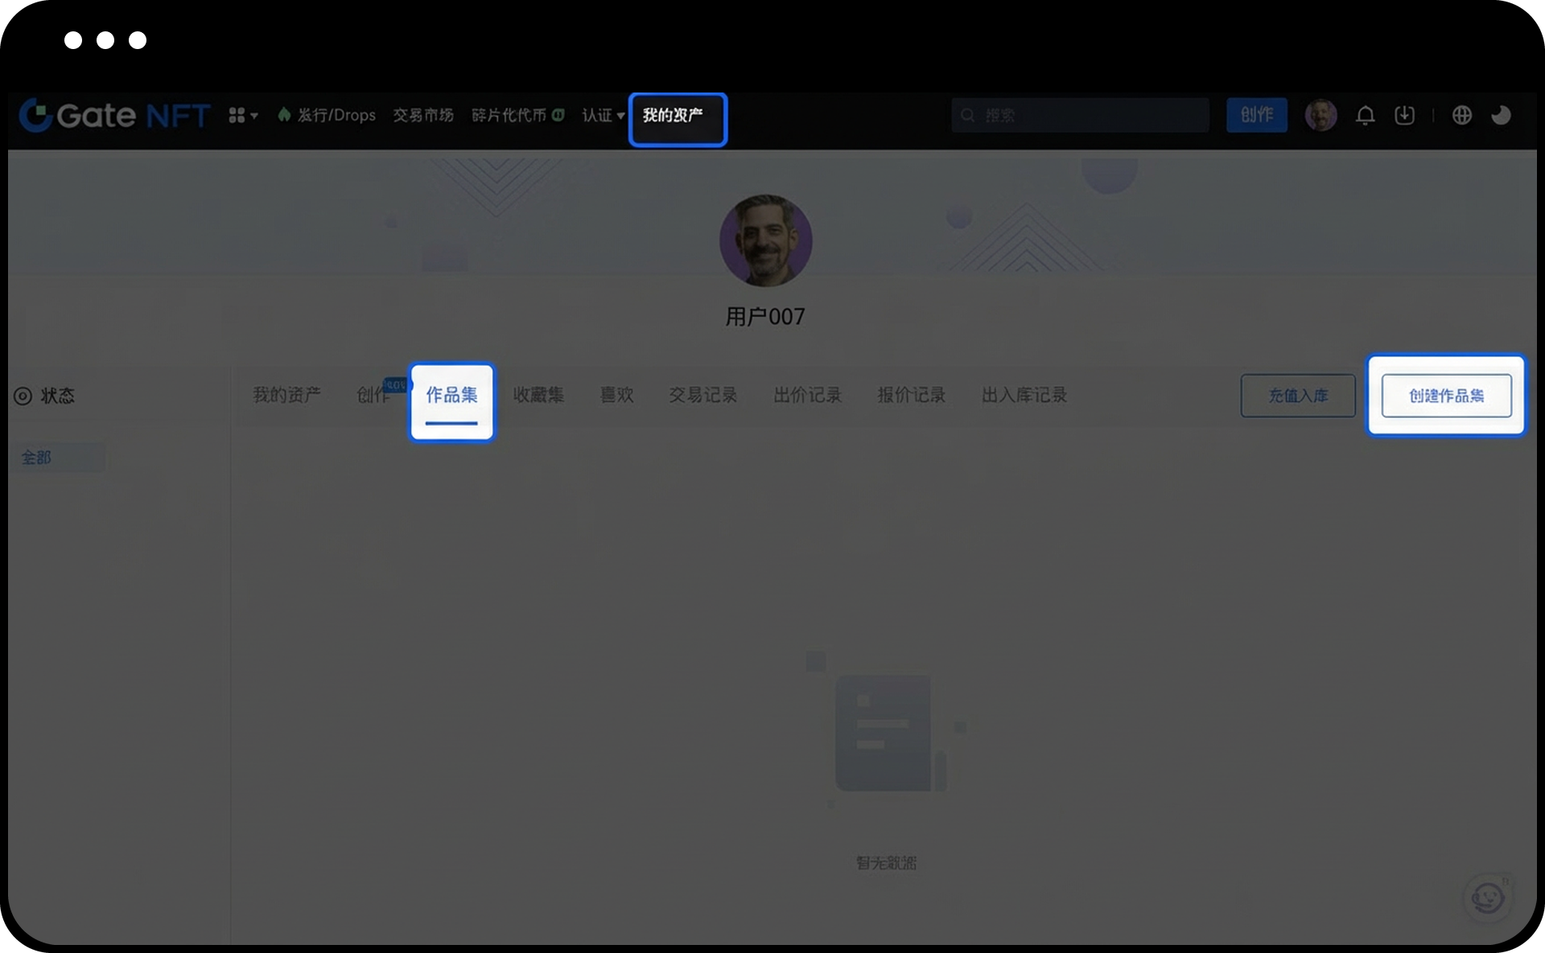Click the 创建作品集 button
1545x953 pixels.
1446,396
